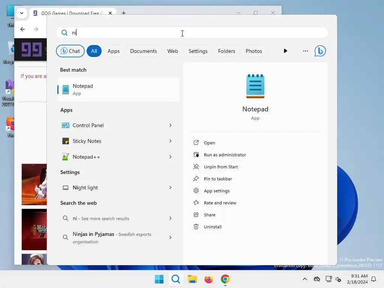This screenshot has width=384, height=288.
Task: Choose Run as administrator for Notepad
Action: 225,155
